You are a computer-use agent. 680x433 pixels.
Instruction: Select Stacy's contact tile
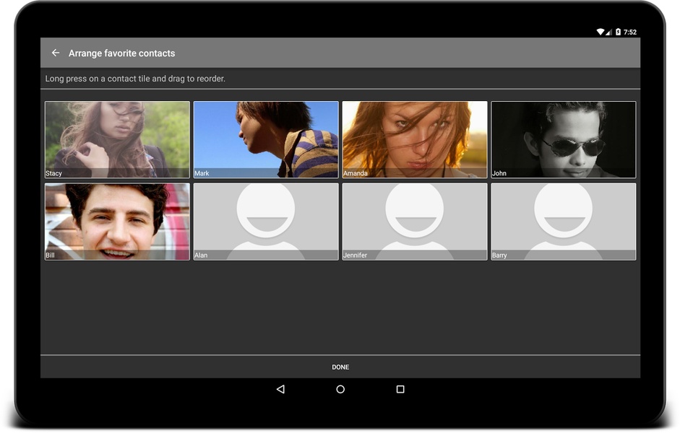coord(117,139)
